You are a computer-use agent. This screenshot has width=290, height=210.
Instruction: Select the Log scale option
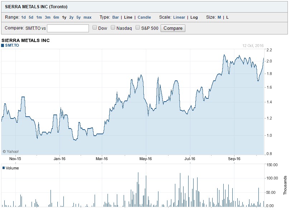(x=194, y=17)
